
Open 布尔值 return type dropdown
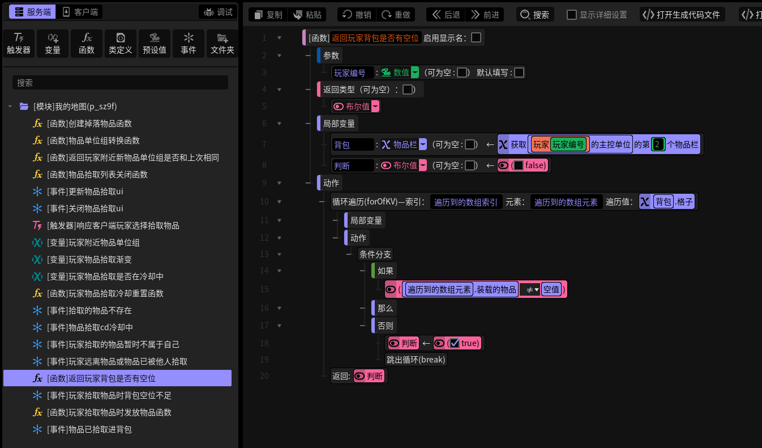375,106
